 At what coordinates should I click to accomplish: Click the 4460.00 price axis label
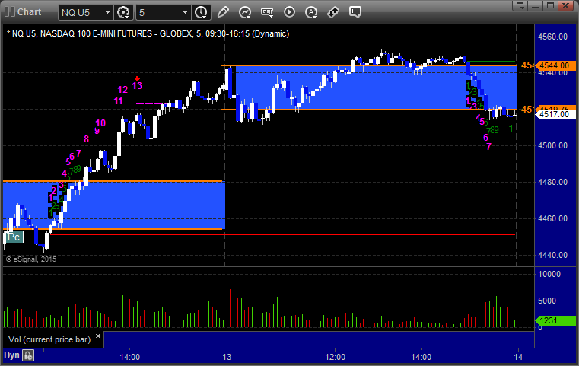(553, 218)
